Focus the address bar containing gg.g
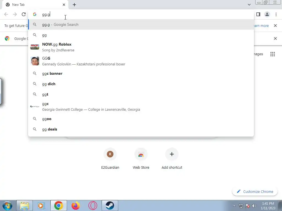This screenshot has height=211, width=282. 141,14
